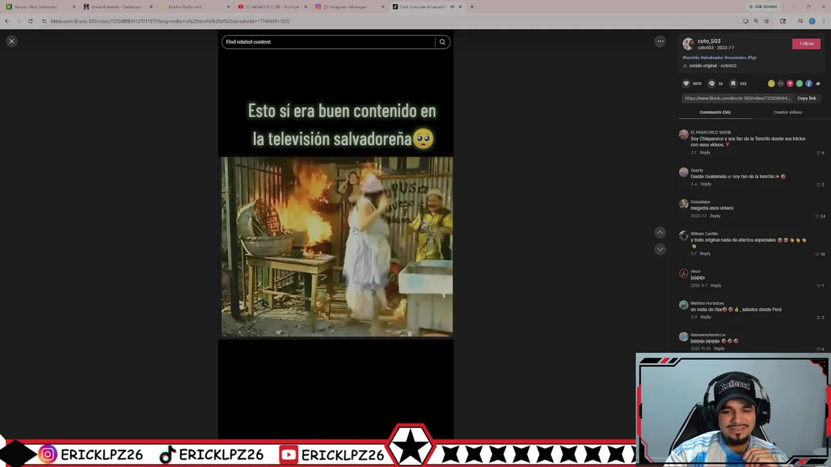Click the browser address bar
The width and height of the screenshot is (831, 467).
tap(390, 21)
